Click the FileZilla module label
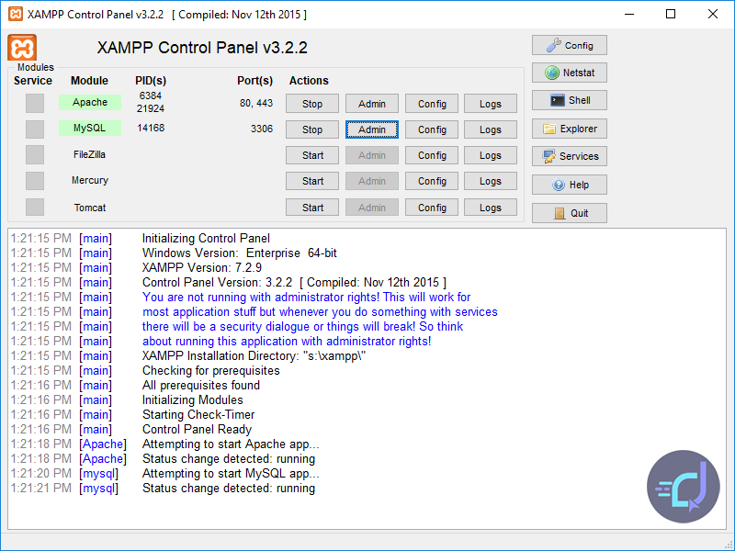This screenshot has height=551, width=735. pyautogui.click(x=89, y=154)
